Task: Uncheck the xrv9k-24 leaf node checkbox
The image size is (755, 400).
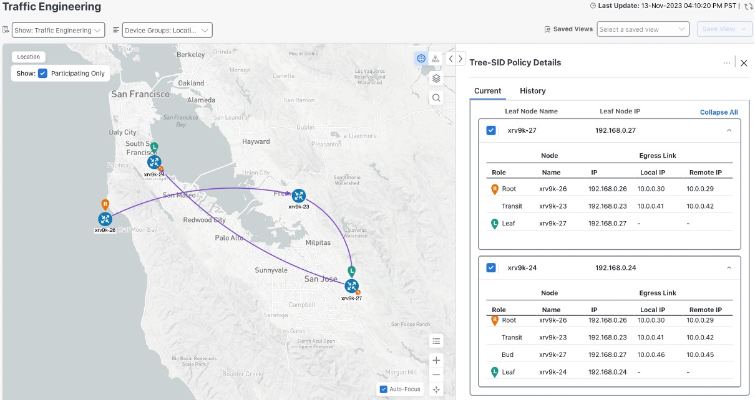Action: point(491,268)
